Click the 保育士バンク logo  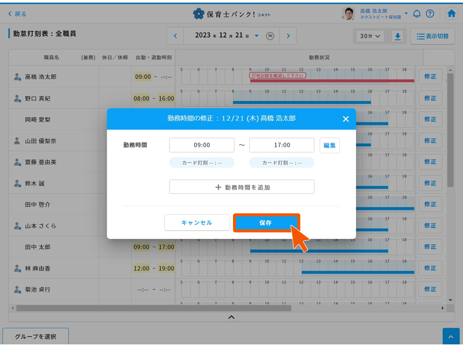tap(231, 14)
